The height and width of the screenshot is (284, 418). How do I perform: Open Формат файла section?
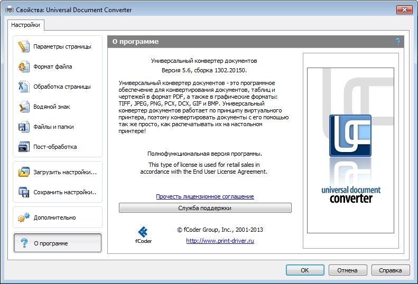(58, 67)
